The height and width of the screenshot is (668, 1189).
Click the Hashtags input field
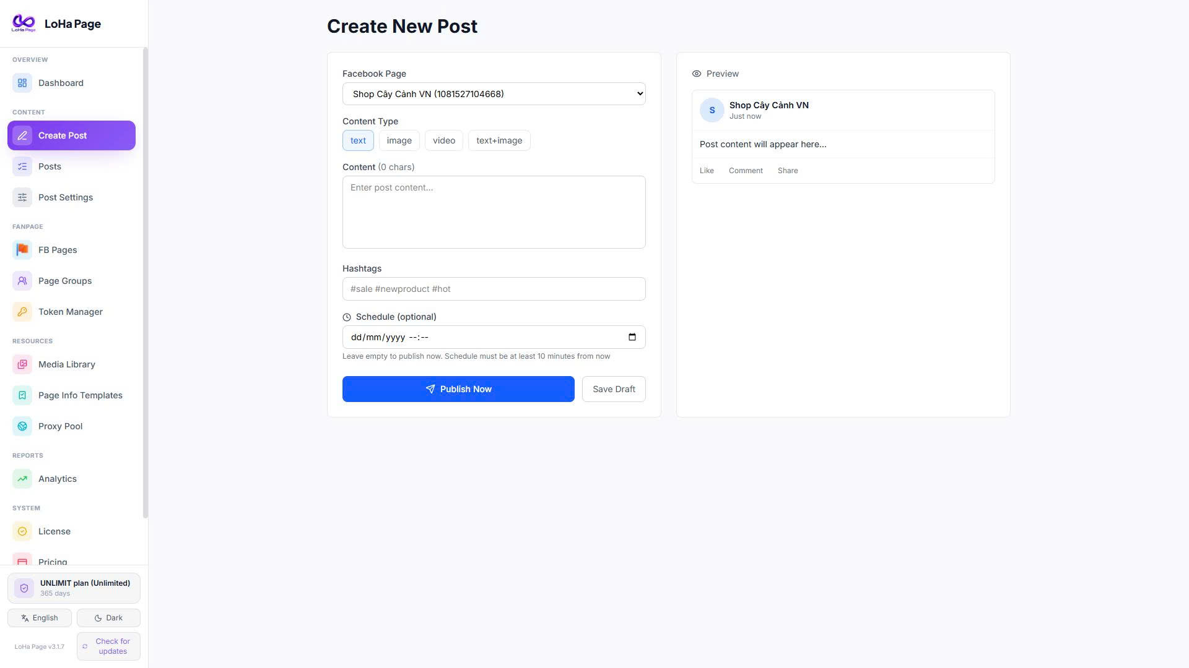pos(494,289)
